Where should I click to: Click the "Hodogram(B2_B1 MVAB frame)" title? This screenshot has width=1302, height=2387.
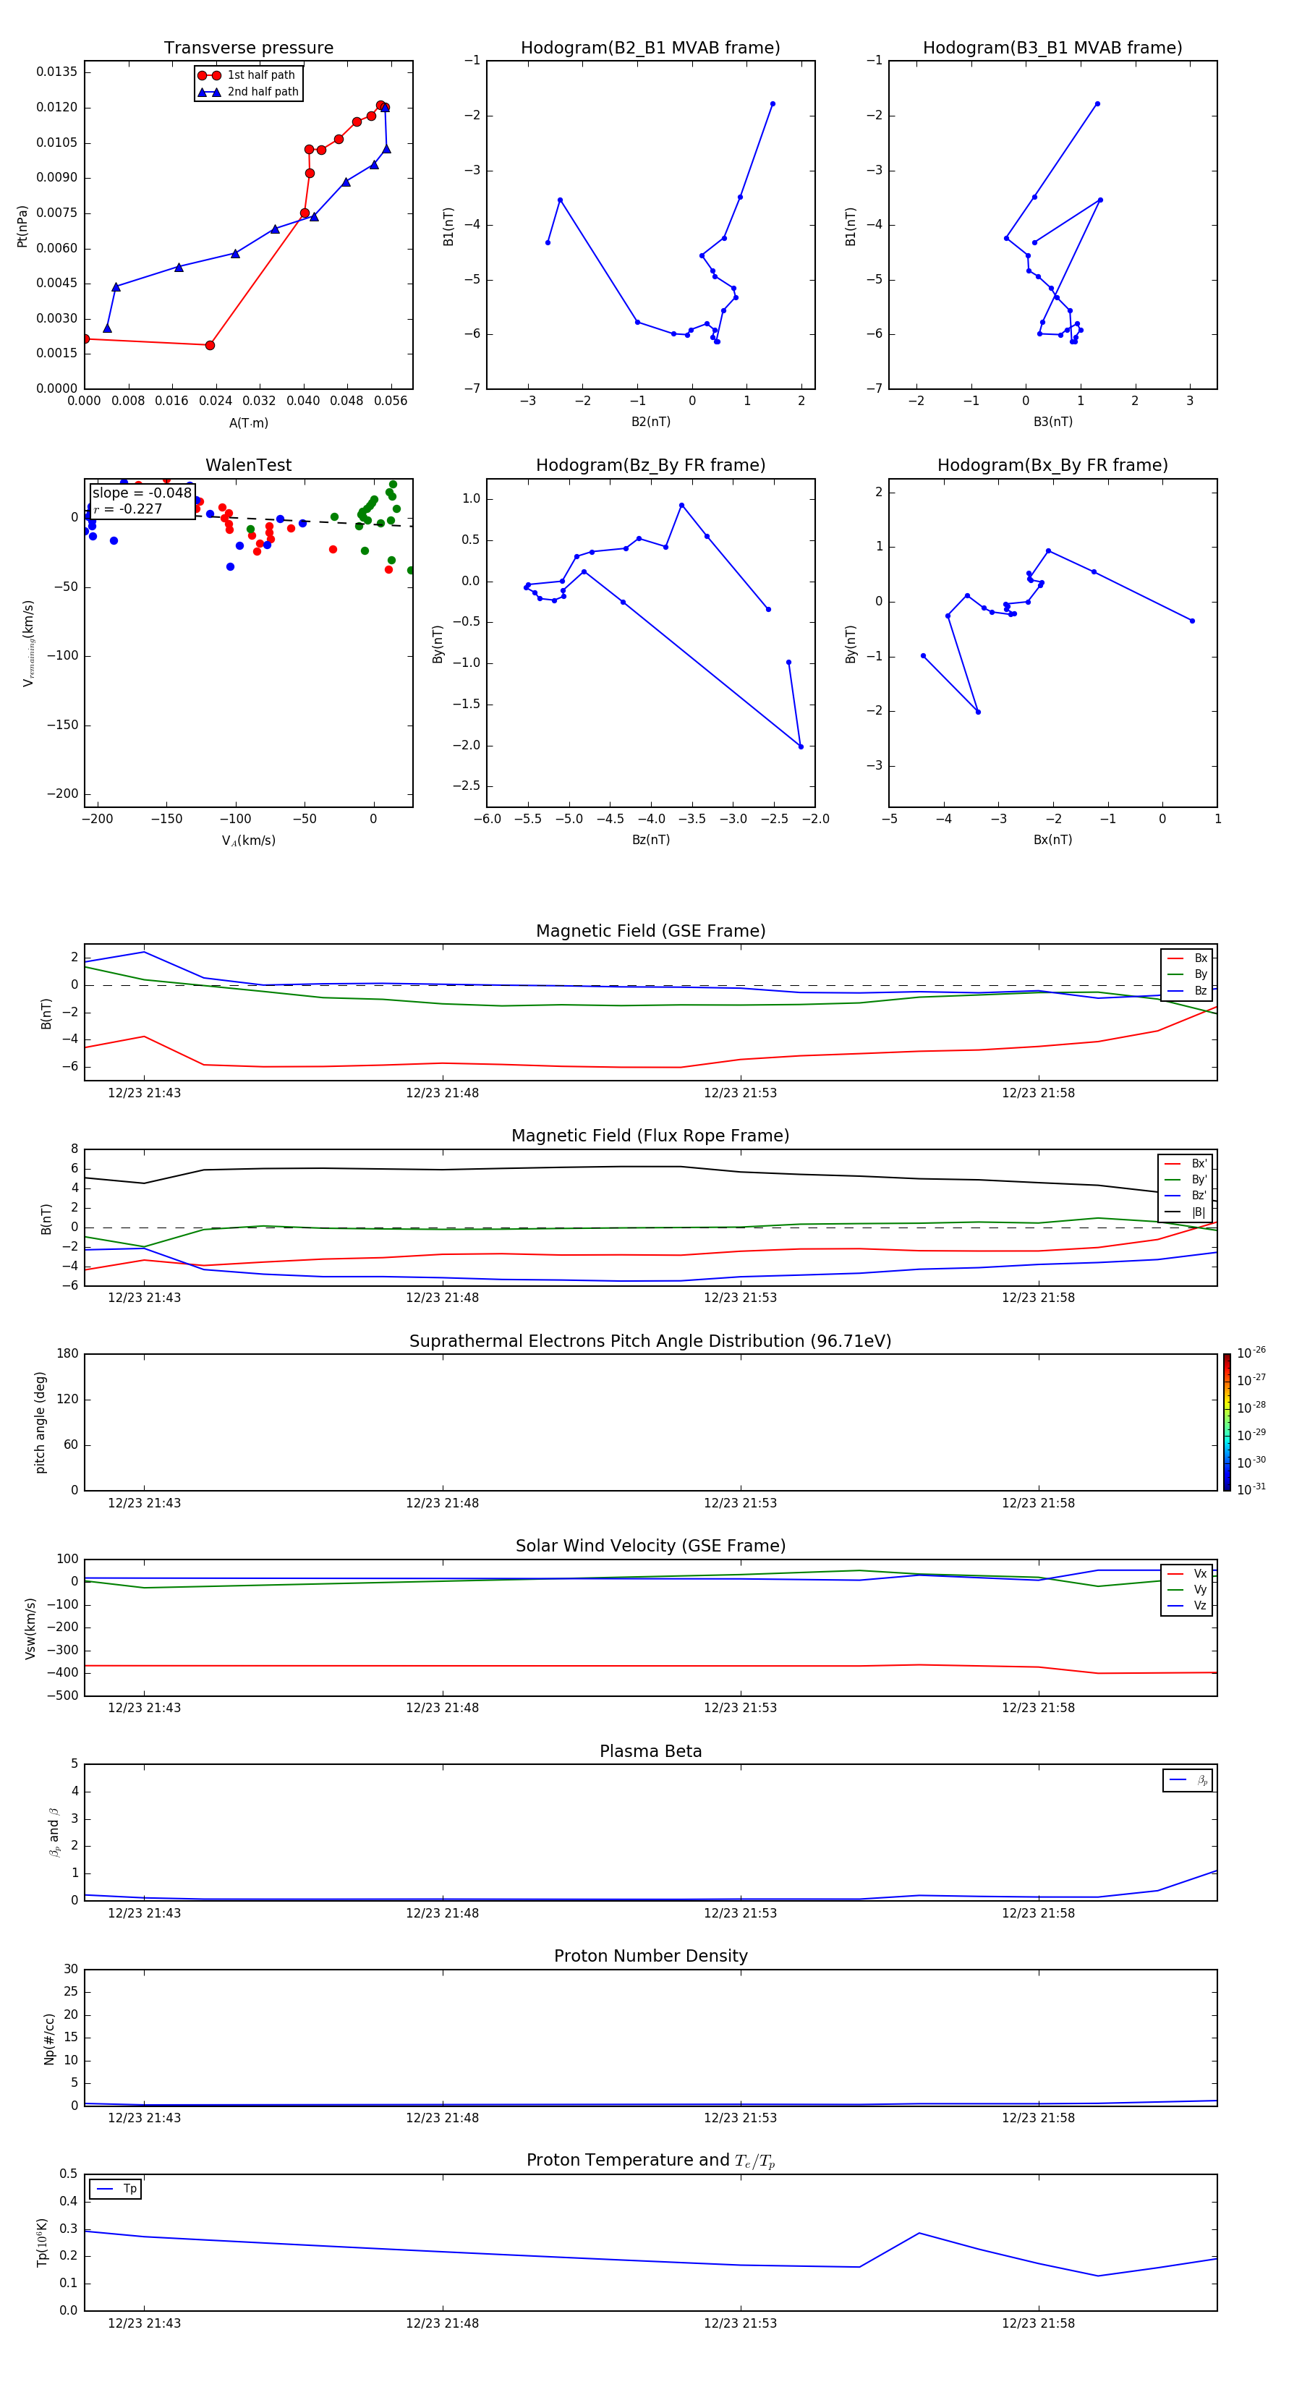click(650, 48)
